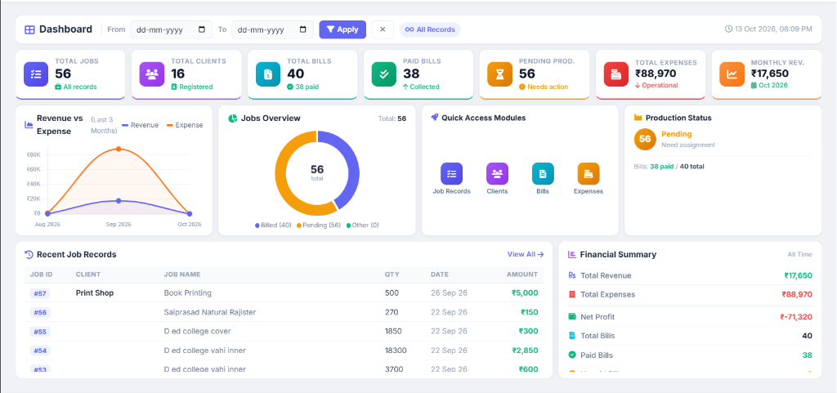The width and height of the screenshot is (837, 393).
Task: Click the 13 Oct 2026, 08:09 PM timestamp
Action: (773, 29)
